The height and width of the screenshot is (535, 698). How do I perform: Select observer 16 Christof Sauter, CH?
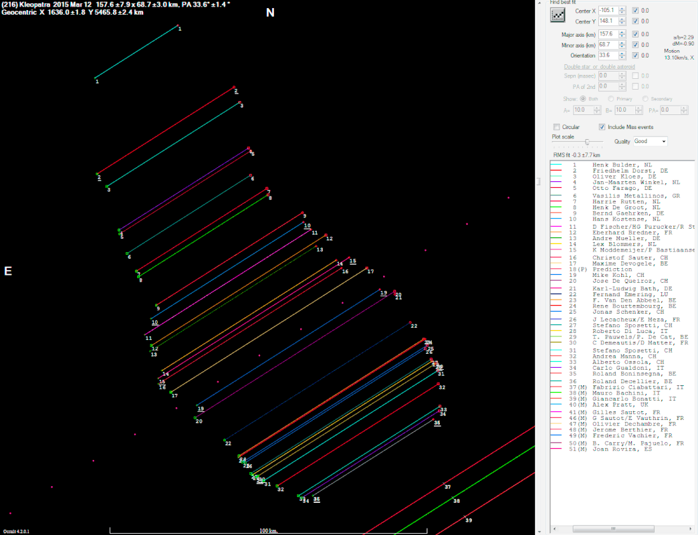coord(622,257)
